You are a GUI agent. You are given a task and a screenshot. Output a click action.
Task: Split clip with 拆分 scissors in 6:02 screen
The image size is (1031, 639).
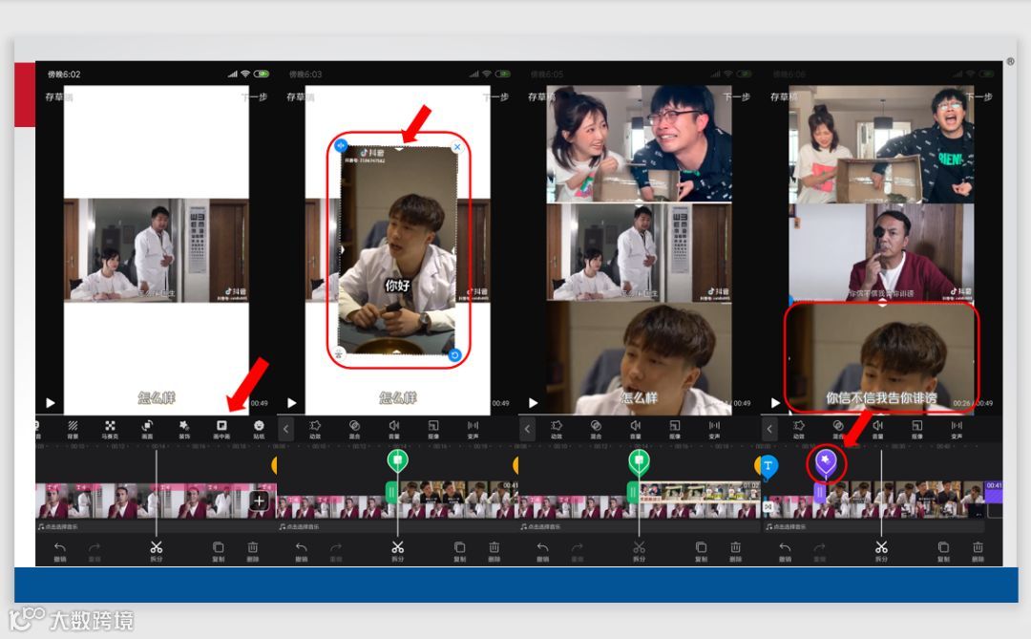click(x=156, y=551)
